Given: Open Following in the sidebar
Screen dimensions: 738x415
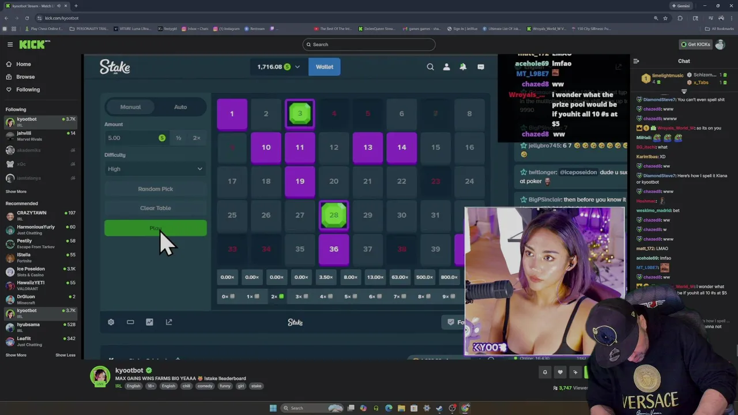Looking at the screenshot, I should point(28,89).
